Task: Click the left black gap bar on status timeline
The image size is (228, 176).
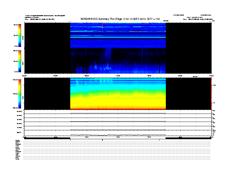Action: (47, 138)
